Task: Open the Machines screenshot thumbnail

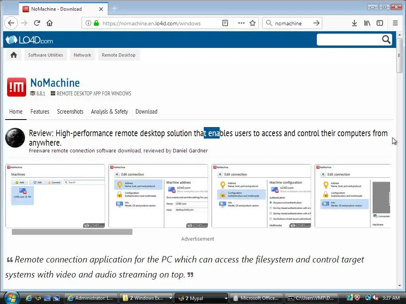Action: pos(55,196)
